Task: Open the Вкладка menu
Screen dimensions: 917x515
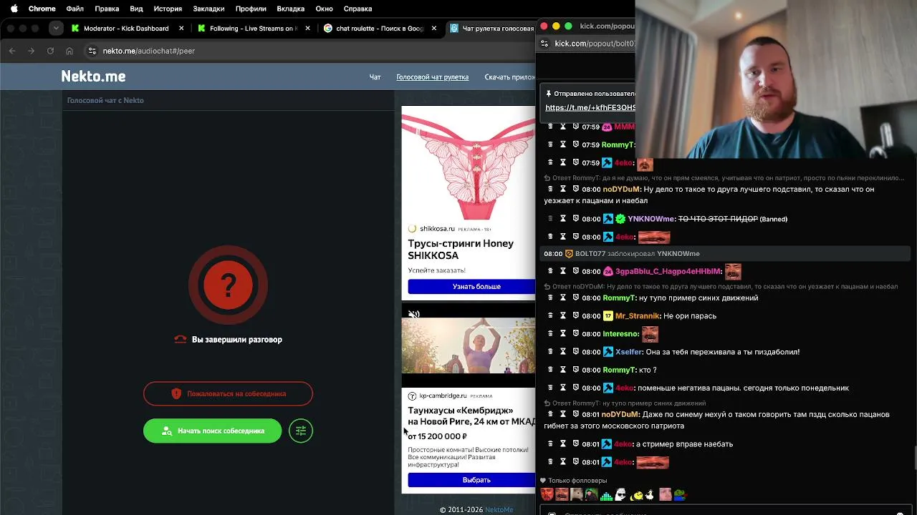Action: click(x=291, y=9)
